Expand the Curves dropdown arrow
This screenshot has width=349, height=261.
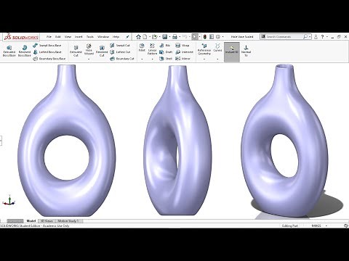point(217,59)
